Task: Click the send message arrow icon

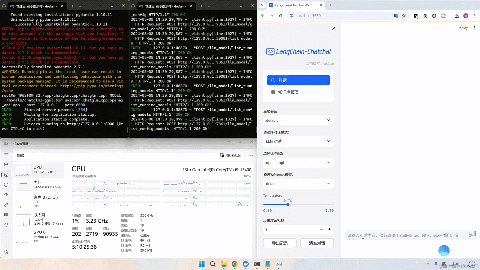Action: [x=471, y=235]
